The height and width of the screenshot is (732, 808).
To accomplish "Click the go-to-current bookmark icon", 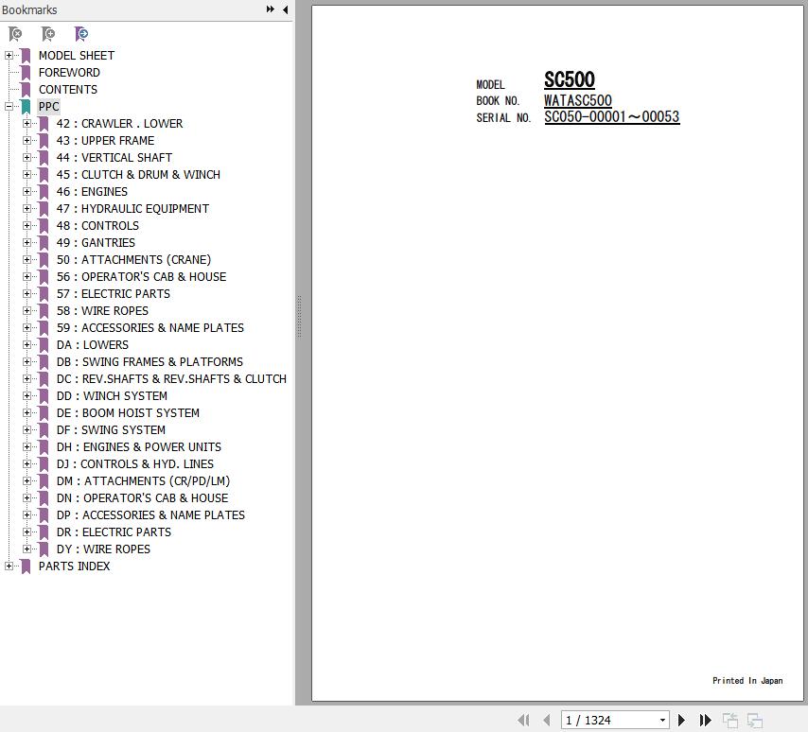I will (81, 34).
